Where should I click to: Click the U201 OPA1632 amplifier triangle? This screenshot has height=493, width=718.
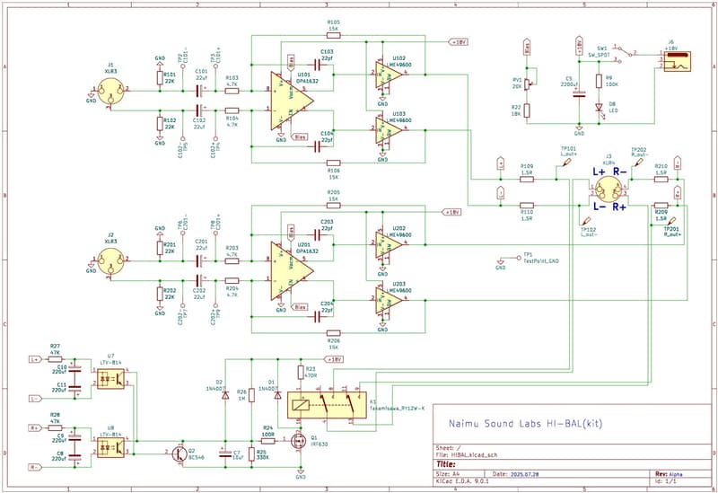tap(290, 266)
